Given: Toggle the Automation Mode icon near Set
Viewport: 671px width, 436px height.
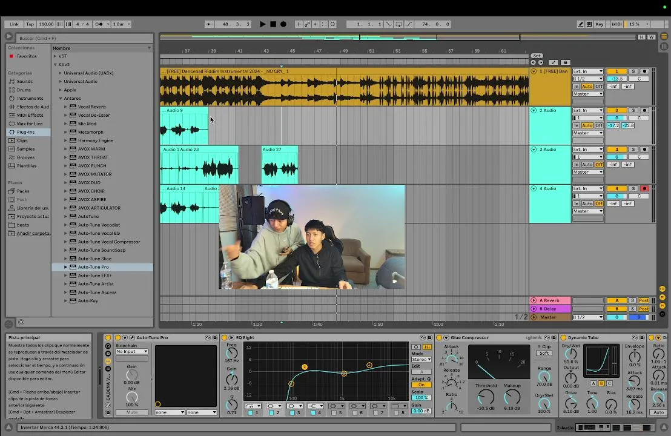Looking at the screenshot, I should 554,62.
